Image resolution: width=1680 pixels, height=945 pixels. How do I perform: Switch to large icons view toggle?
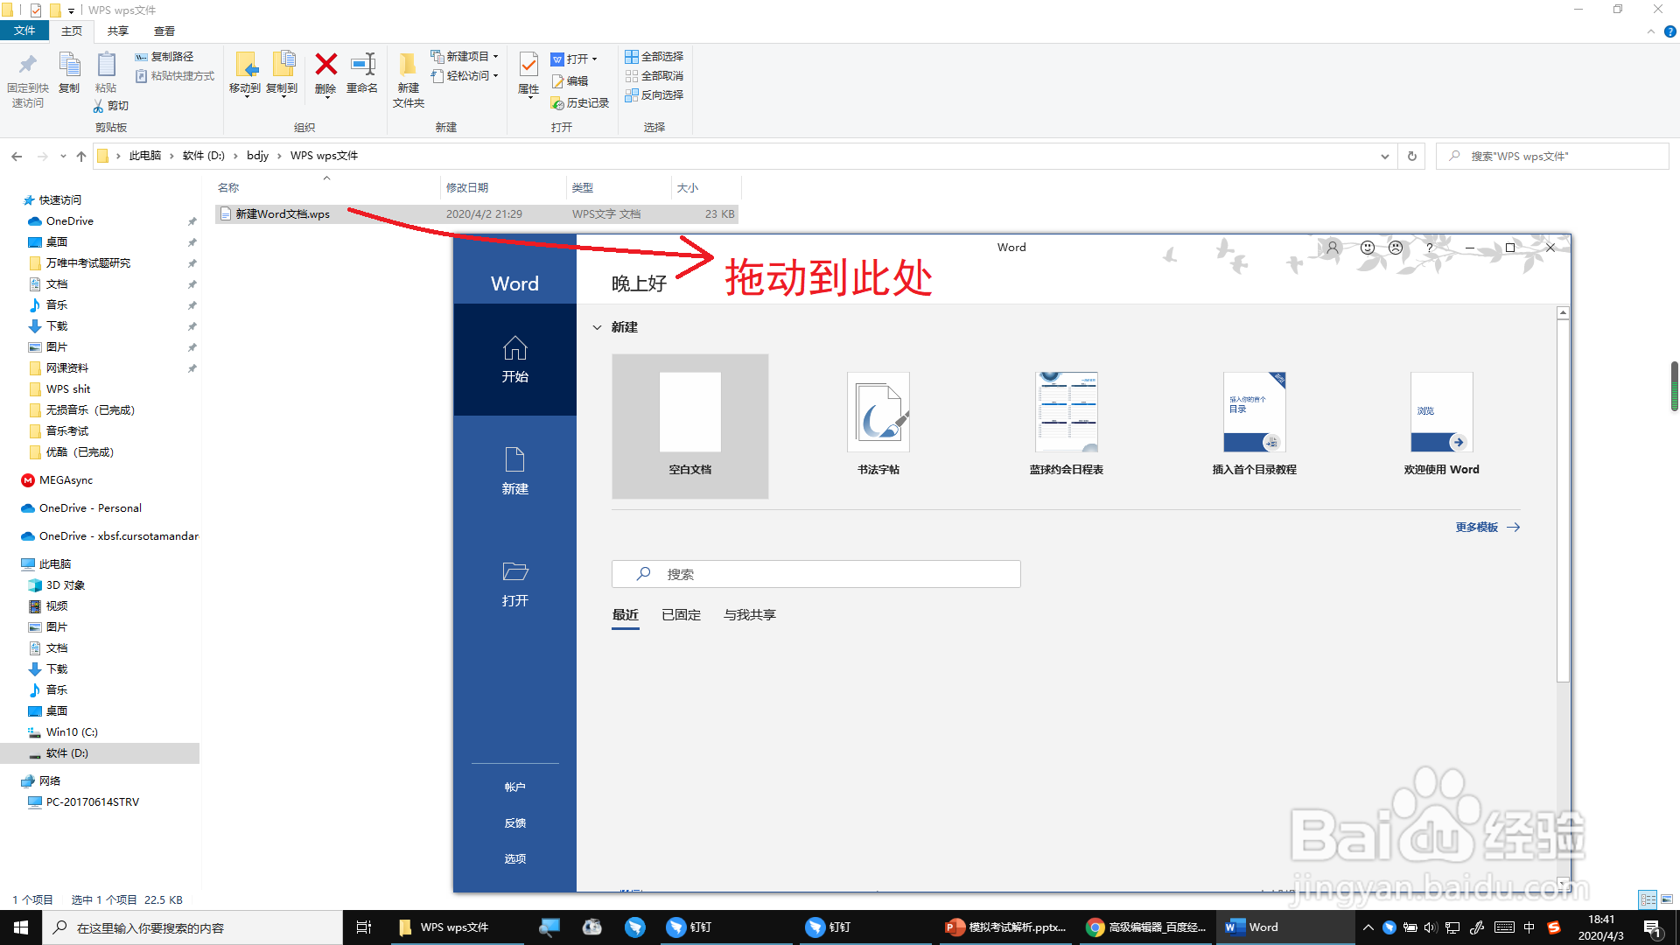pyautogui.click(x=1667, y=899)
